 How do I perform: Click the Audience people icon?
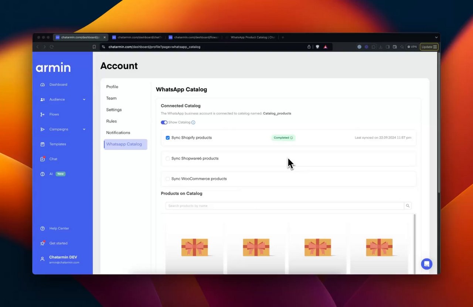click(42, 100)
